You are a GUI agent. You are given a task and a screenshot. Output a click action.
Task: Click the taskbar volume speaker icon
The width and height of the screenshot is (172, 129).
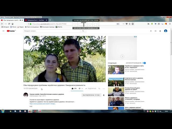tap(161, 111)
